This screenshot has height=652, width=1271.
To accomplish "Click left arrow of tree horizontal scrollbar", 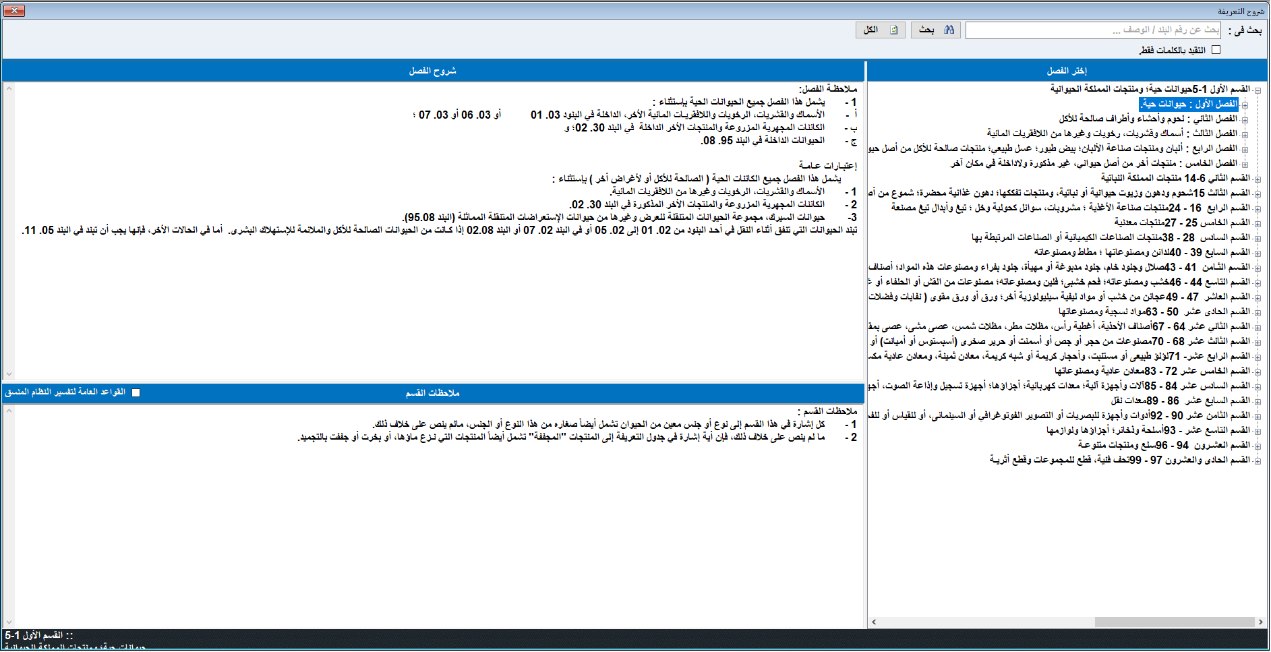I will 874,622.
